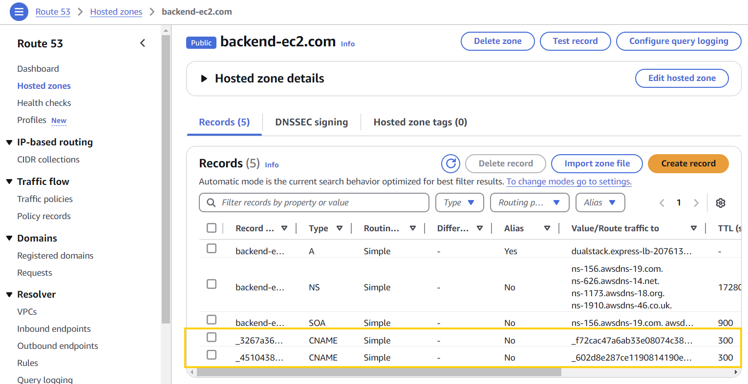This screenshot has width=748, height=384.
Task: Open CIDR collections in sidebar
Action: pos(48,160)
